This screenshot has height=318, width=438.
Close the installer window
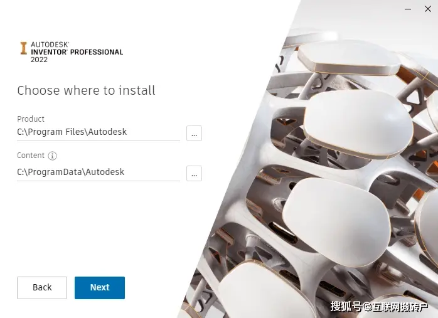(428, 9)
